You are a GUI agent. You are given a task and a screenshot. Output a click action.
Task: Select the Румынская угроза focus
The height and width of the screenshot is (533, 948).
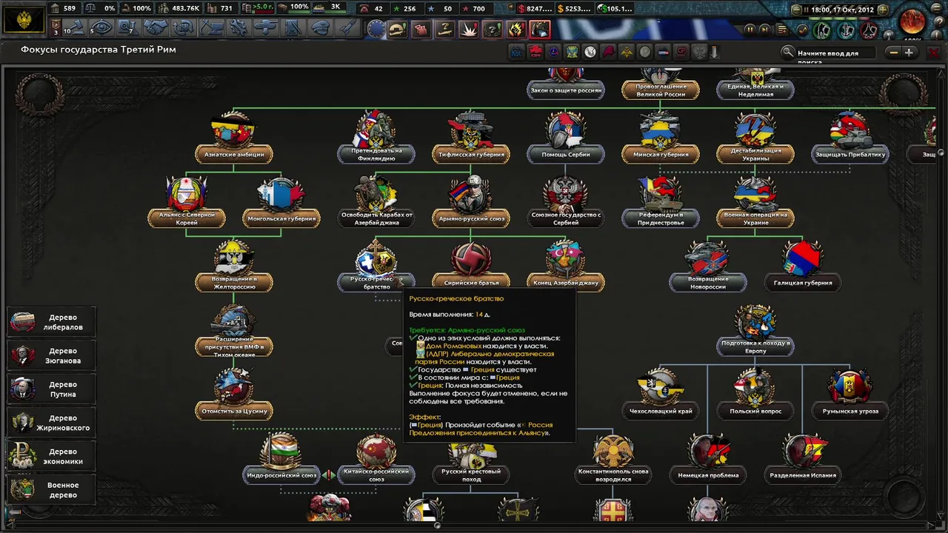point(850,395)
